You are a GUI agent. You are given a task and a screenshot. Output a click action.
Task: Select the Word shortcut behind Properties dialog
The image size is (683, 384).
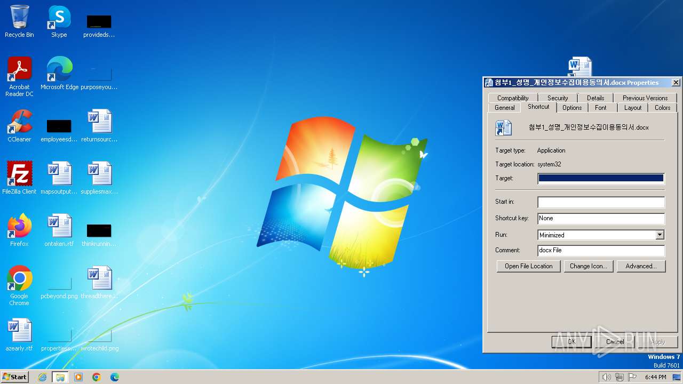click(580, 66)
